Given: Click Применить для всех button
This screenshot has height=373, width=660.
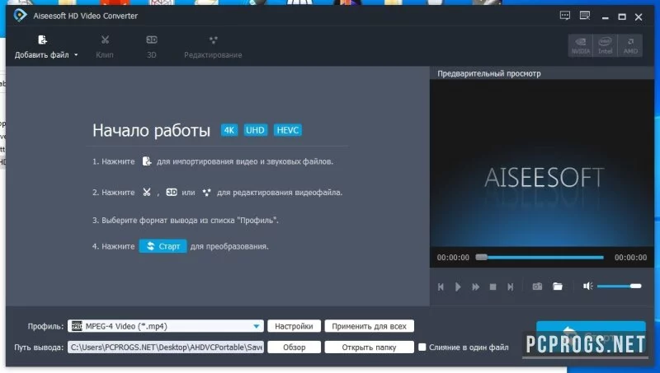Looking at the screenshot, I should (x=369, y=326).
